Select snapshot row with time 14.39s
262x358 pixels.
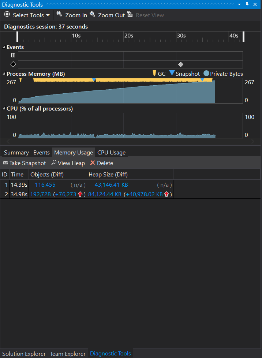130,184
